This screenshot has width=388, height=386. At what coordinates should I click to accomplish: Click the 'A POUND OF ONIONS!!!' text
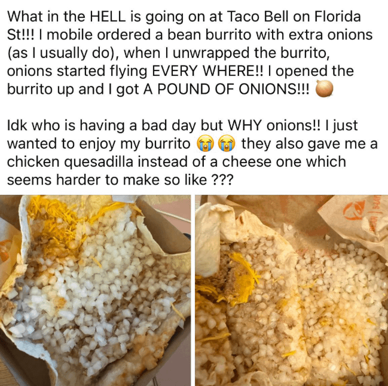coord(226,89)
